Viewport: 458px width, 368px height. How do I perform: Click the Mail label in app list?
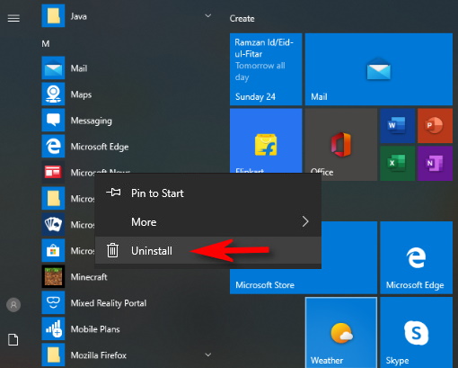[79, 68]
